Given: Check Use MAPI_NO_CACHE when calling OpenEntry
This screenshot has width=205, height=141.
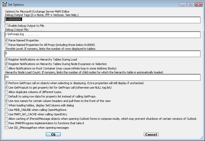Looking at the screenshot, I should click(x=6, y=114).
